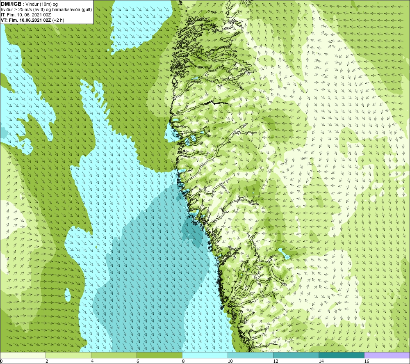The width and height of the screenshot is (410, 364).
Task: Click the legend value '14'
Action: pos(321,361)
